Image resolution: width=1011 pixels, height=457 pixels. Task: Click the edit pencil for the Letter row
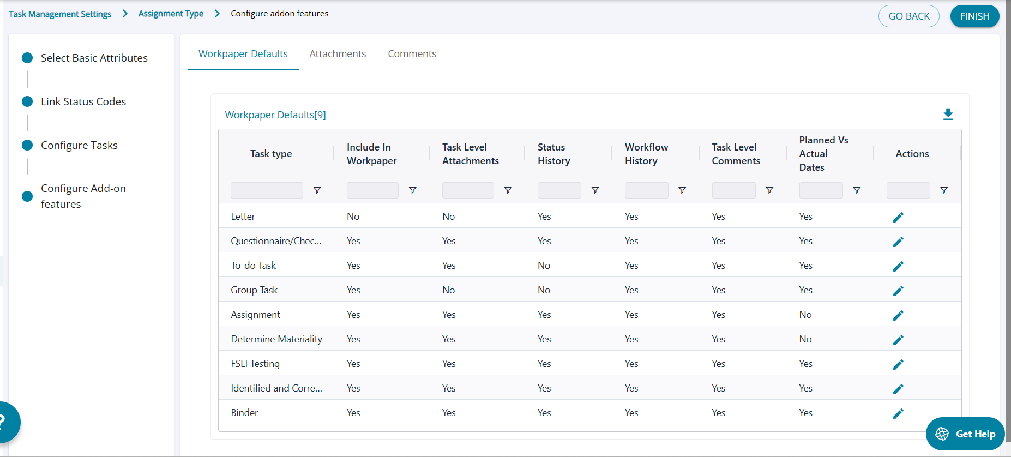tap(898, 217)
